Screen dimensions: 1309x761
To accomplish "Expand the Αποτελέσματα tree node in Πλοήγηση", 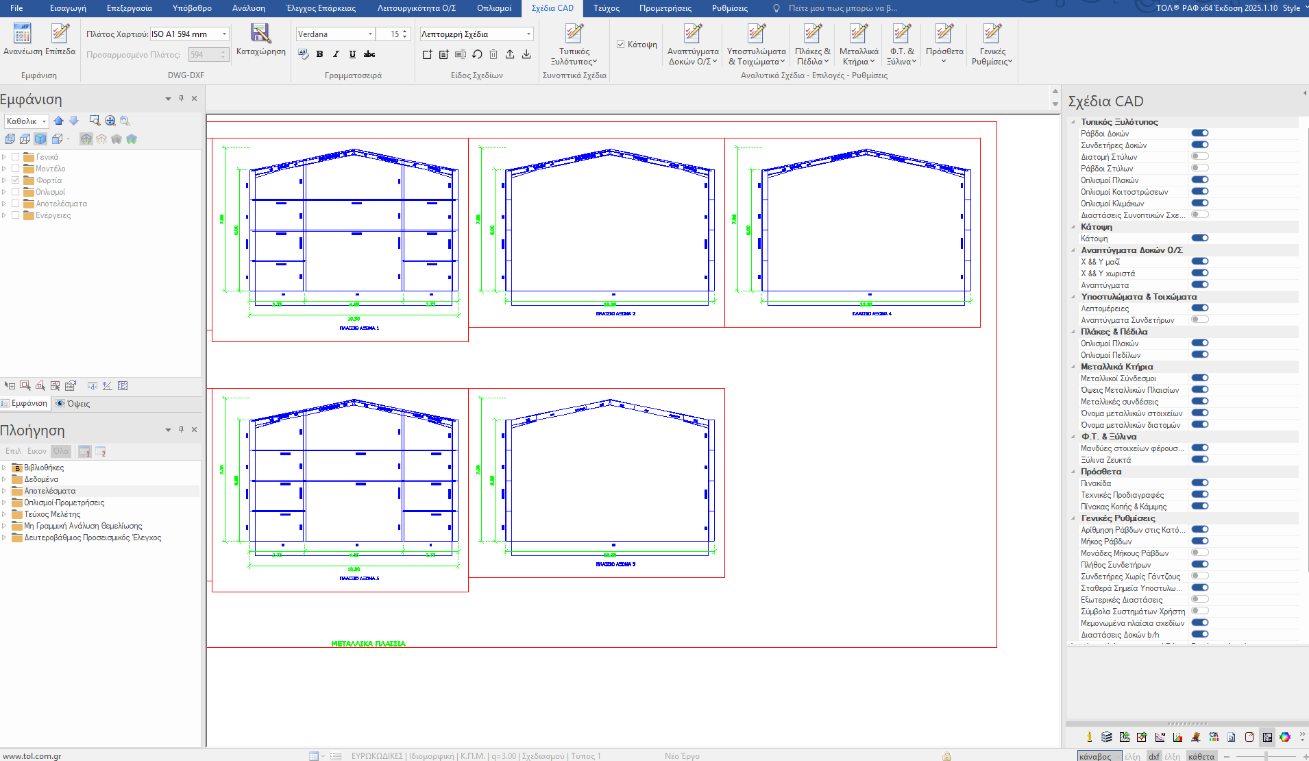I will 4,491.
